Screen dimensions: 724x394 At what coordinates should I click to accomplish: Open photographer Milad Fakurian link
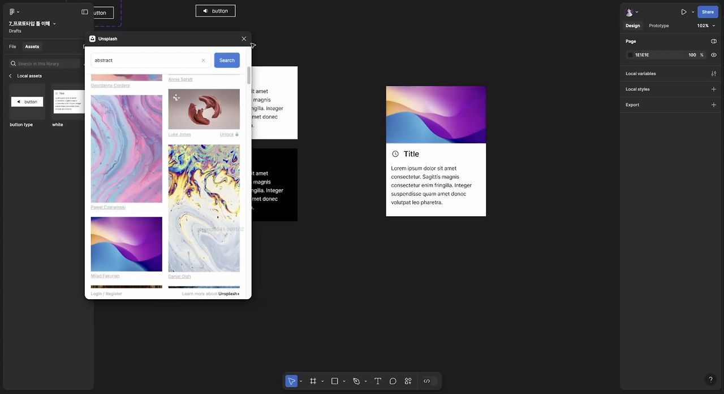tap(105, 276)
